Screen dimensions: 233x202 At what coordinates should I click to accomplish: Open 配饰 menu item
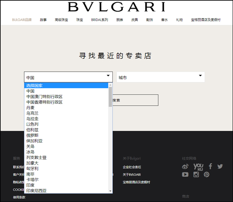tap(149, 20)
